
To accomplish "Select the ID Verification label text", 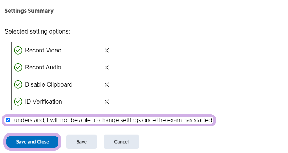I will [44, 101].
